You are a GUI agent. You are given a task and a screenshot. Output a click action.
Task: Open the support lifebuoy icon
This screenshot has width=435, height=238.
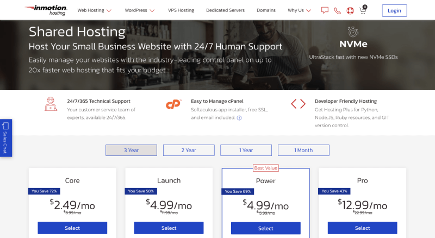pyautogui.click(x=350, y=11)
